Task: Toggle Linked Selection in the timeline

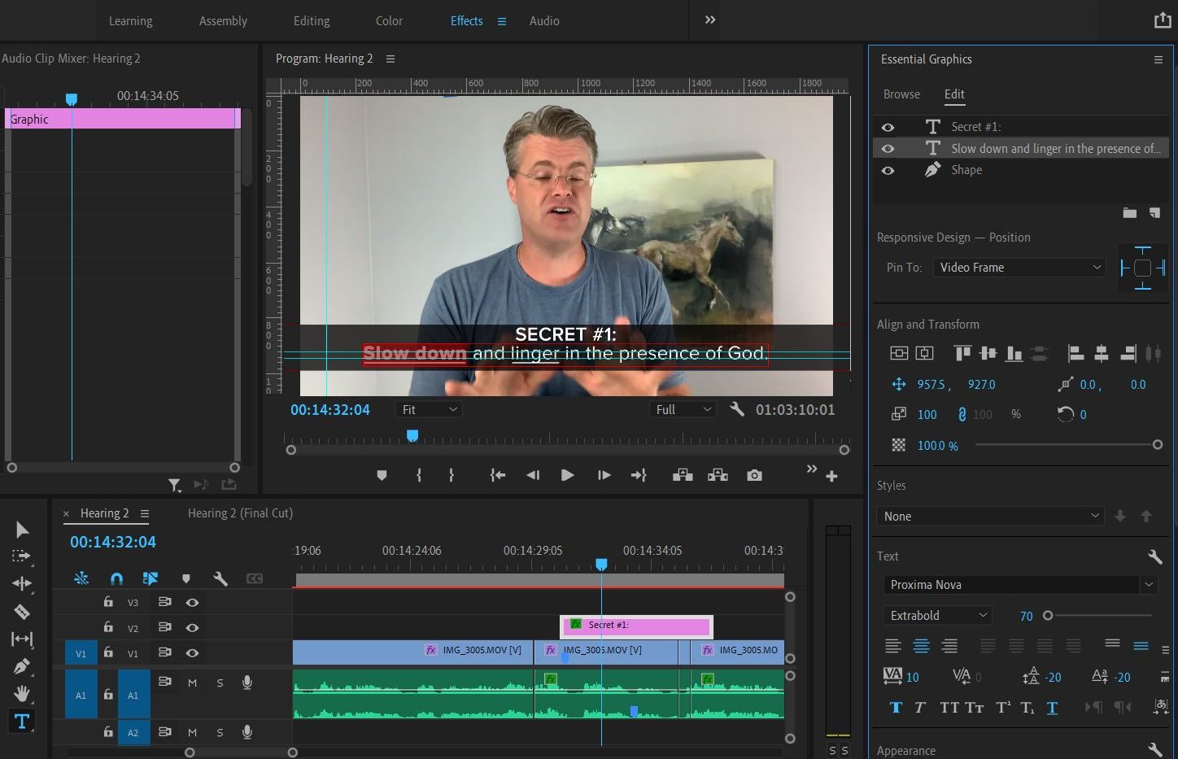Action: (151, 578)
